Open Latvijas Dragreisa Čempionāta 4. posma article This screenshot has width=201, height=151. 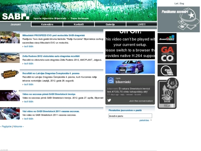point(51,73)
